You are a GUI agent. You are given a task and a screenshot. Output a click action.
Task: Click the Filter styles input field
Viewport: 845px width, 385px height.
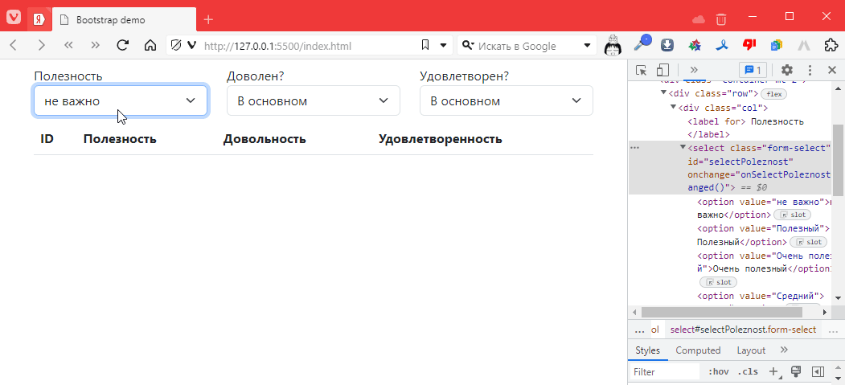point(663,372)
